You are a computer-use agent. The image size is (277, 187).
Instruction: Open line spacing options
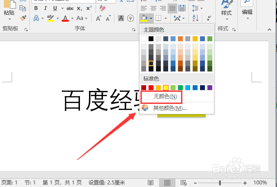pos(197,8)
